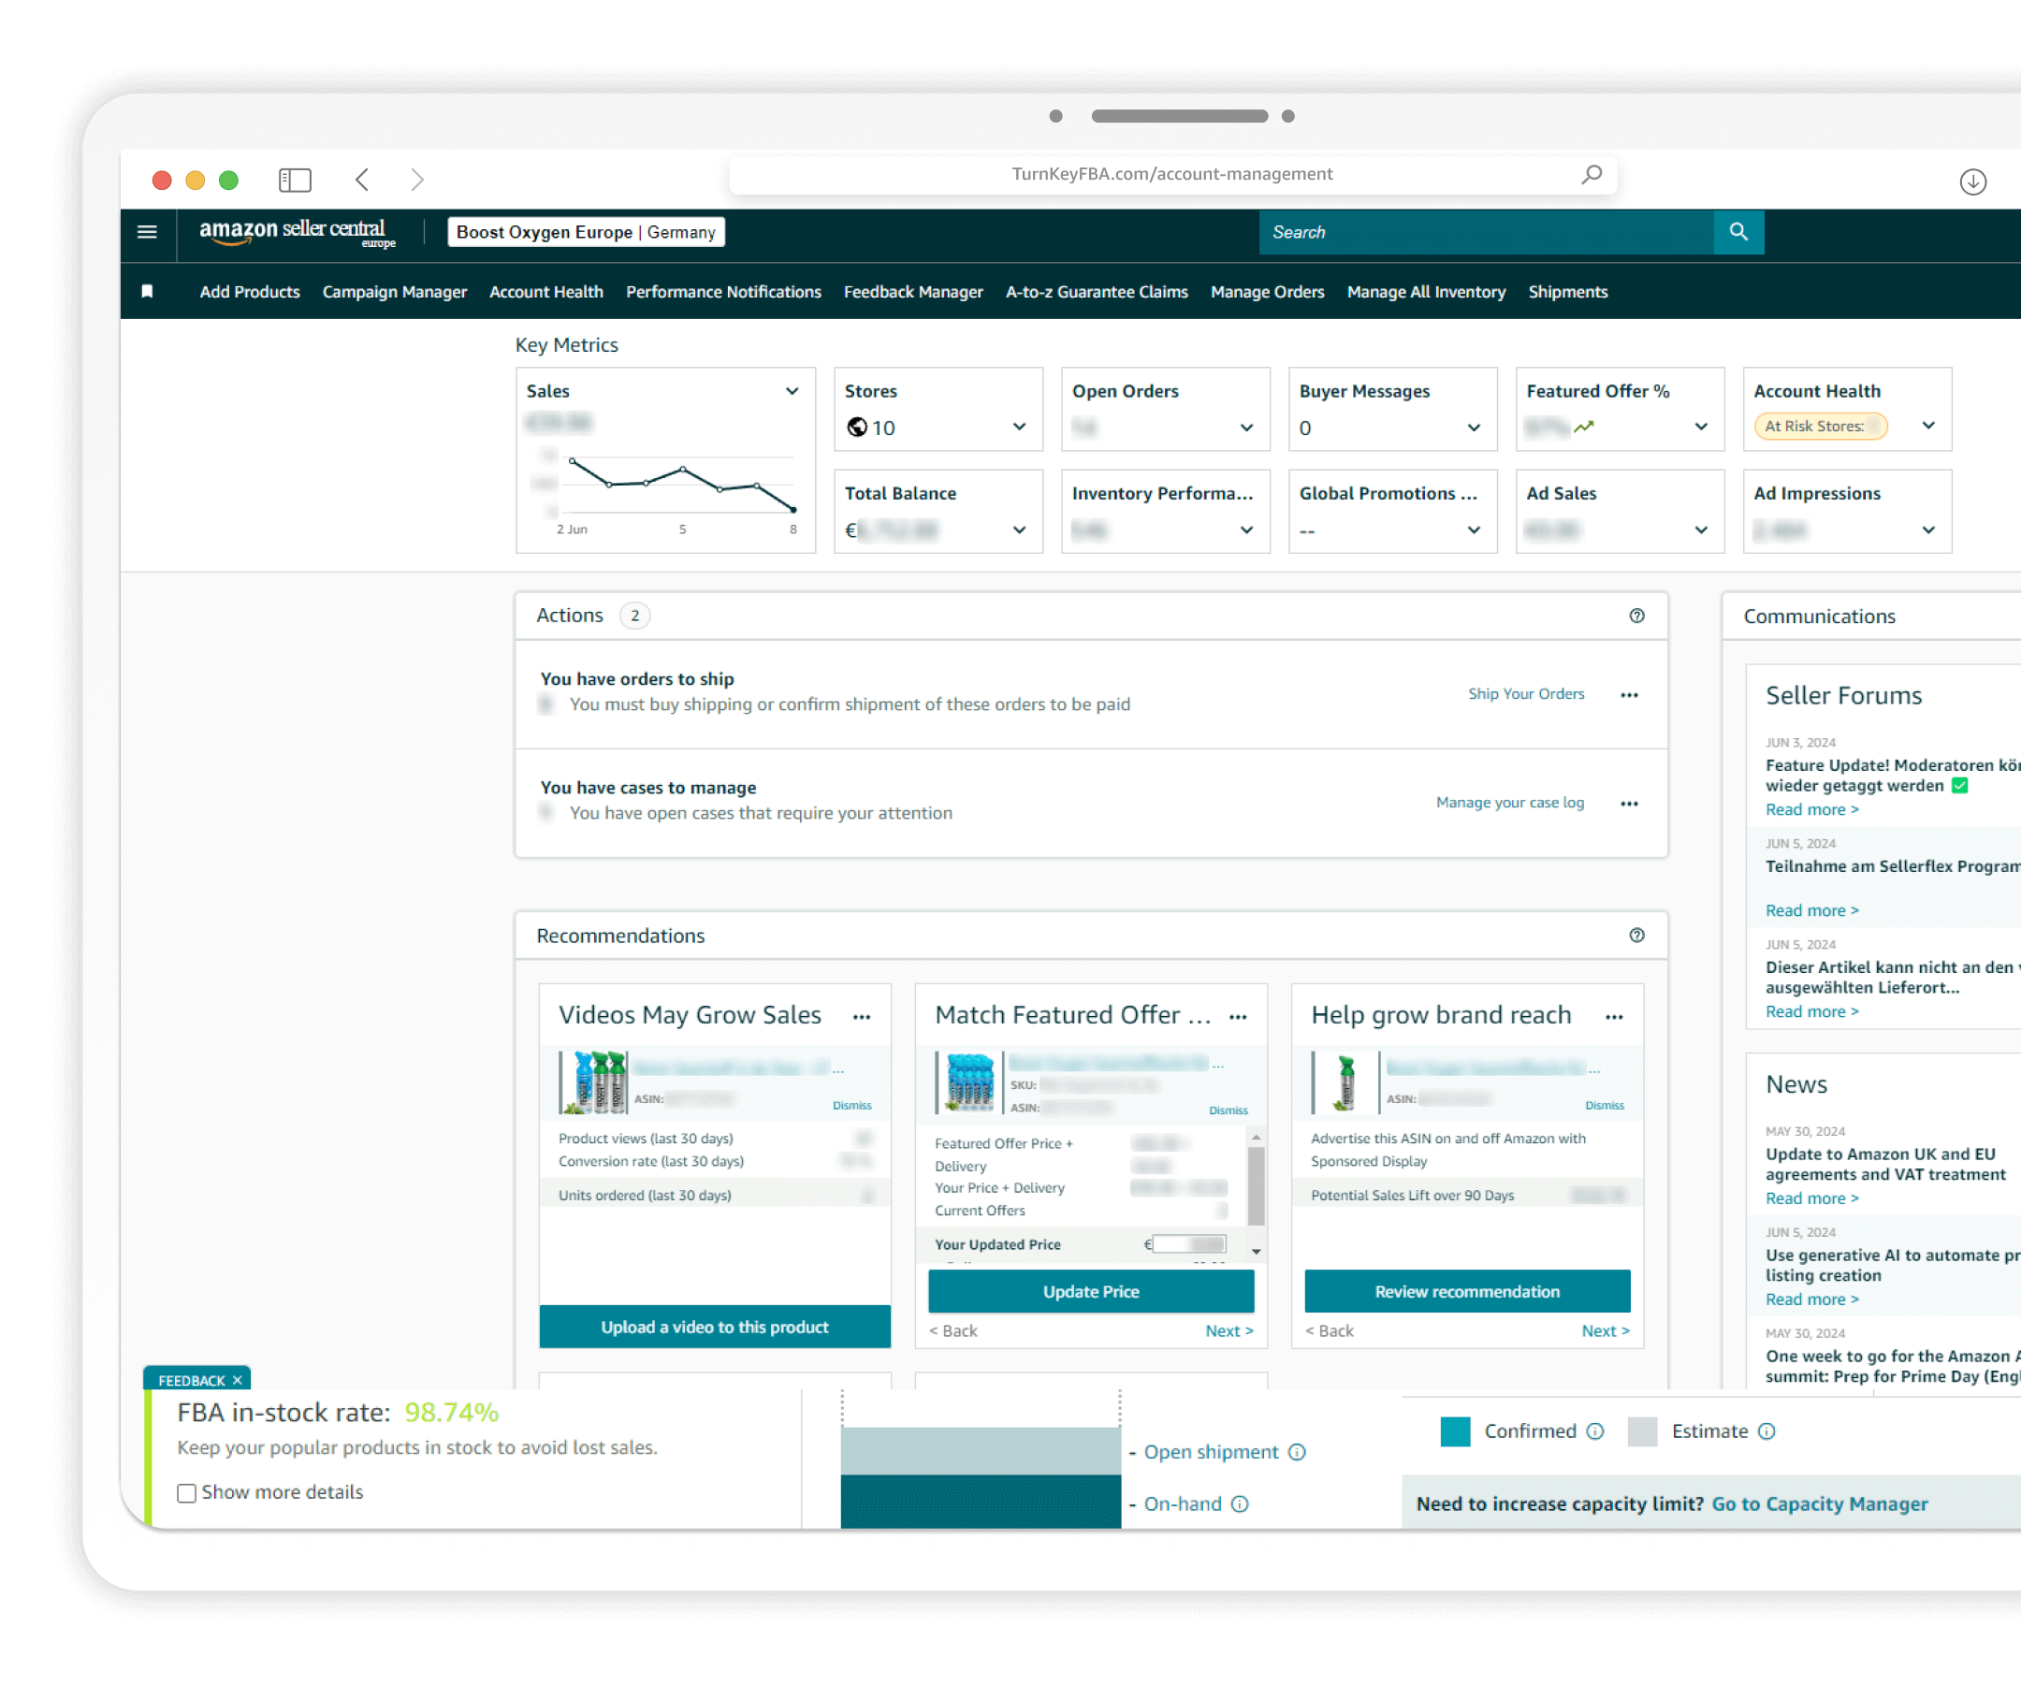Close the FEEDBACK tab
Viewport: 2021px width, 1684px height.
[238, 1380]
